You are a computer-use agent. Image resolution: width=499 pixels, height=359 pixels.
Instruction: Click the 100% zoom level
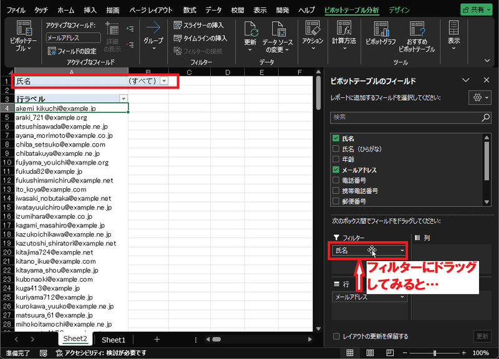[480, 353]
